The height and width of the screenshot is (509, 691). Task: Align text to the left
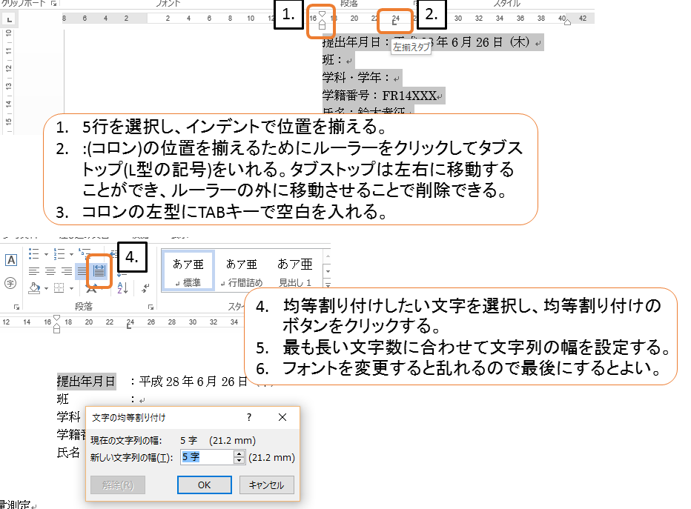[34, 270]
